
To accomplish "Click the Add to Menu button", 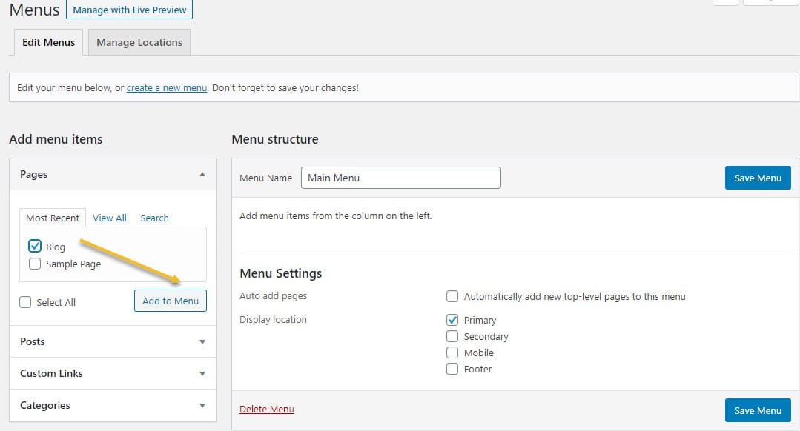I will point(170,301).
